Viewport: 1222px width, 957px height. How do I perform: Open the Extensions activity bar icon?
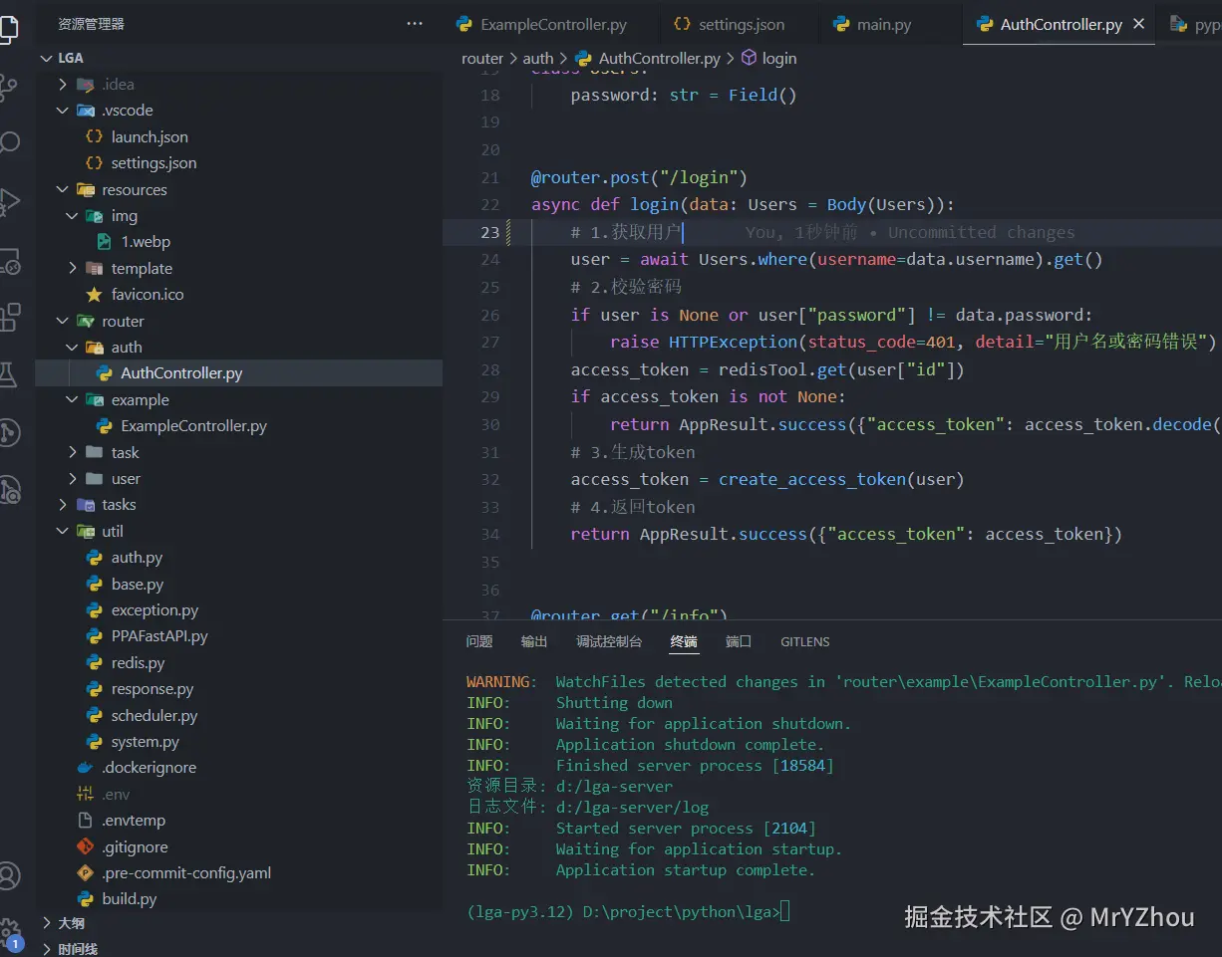click(8, 318)
